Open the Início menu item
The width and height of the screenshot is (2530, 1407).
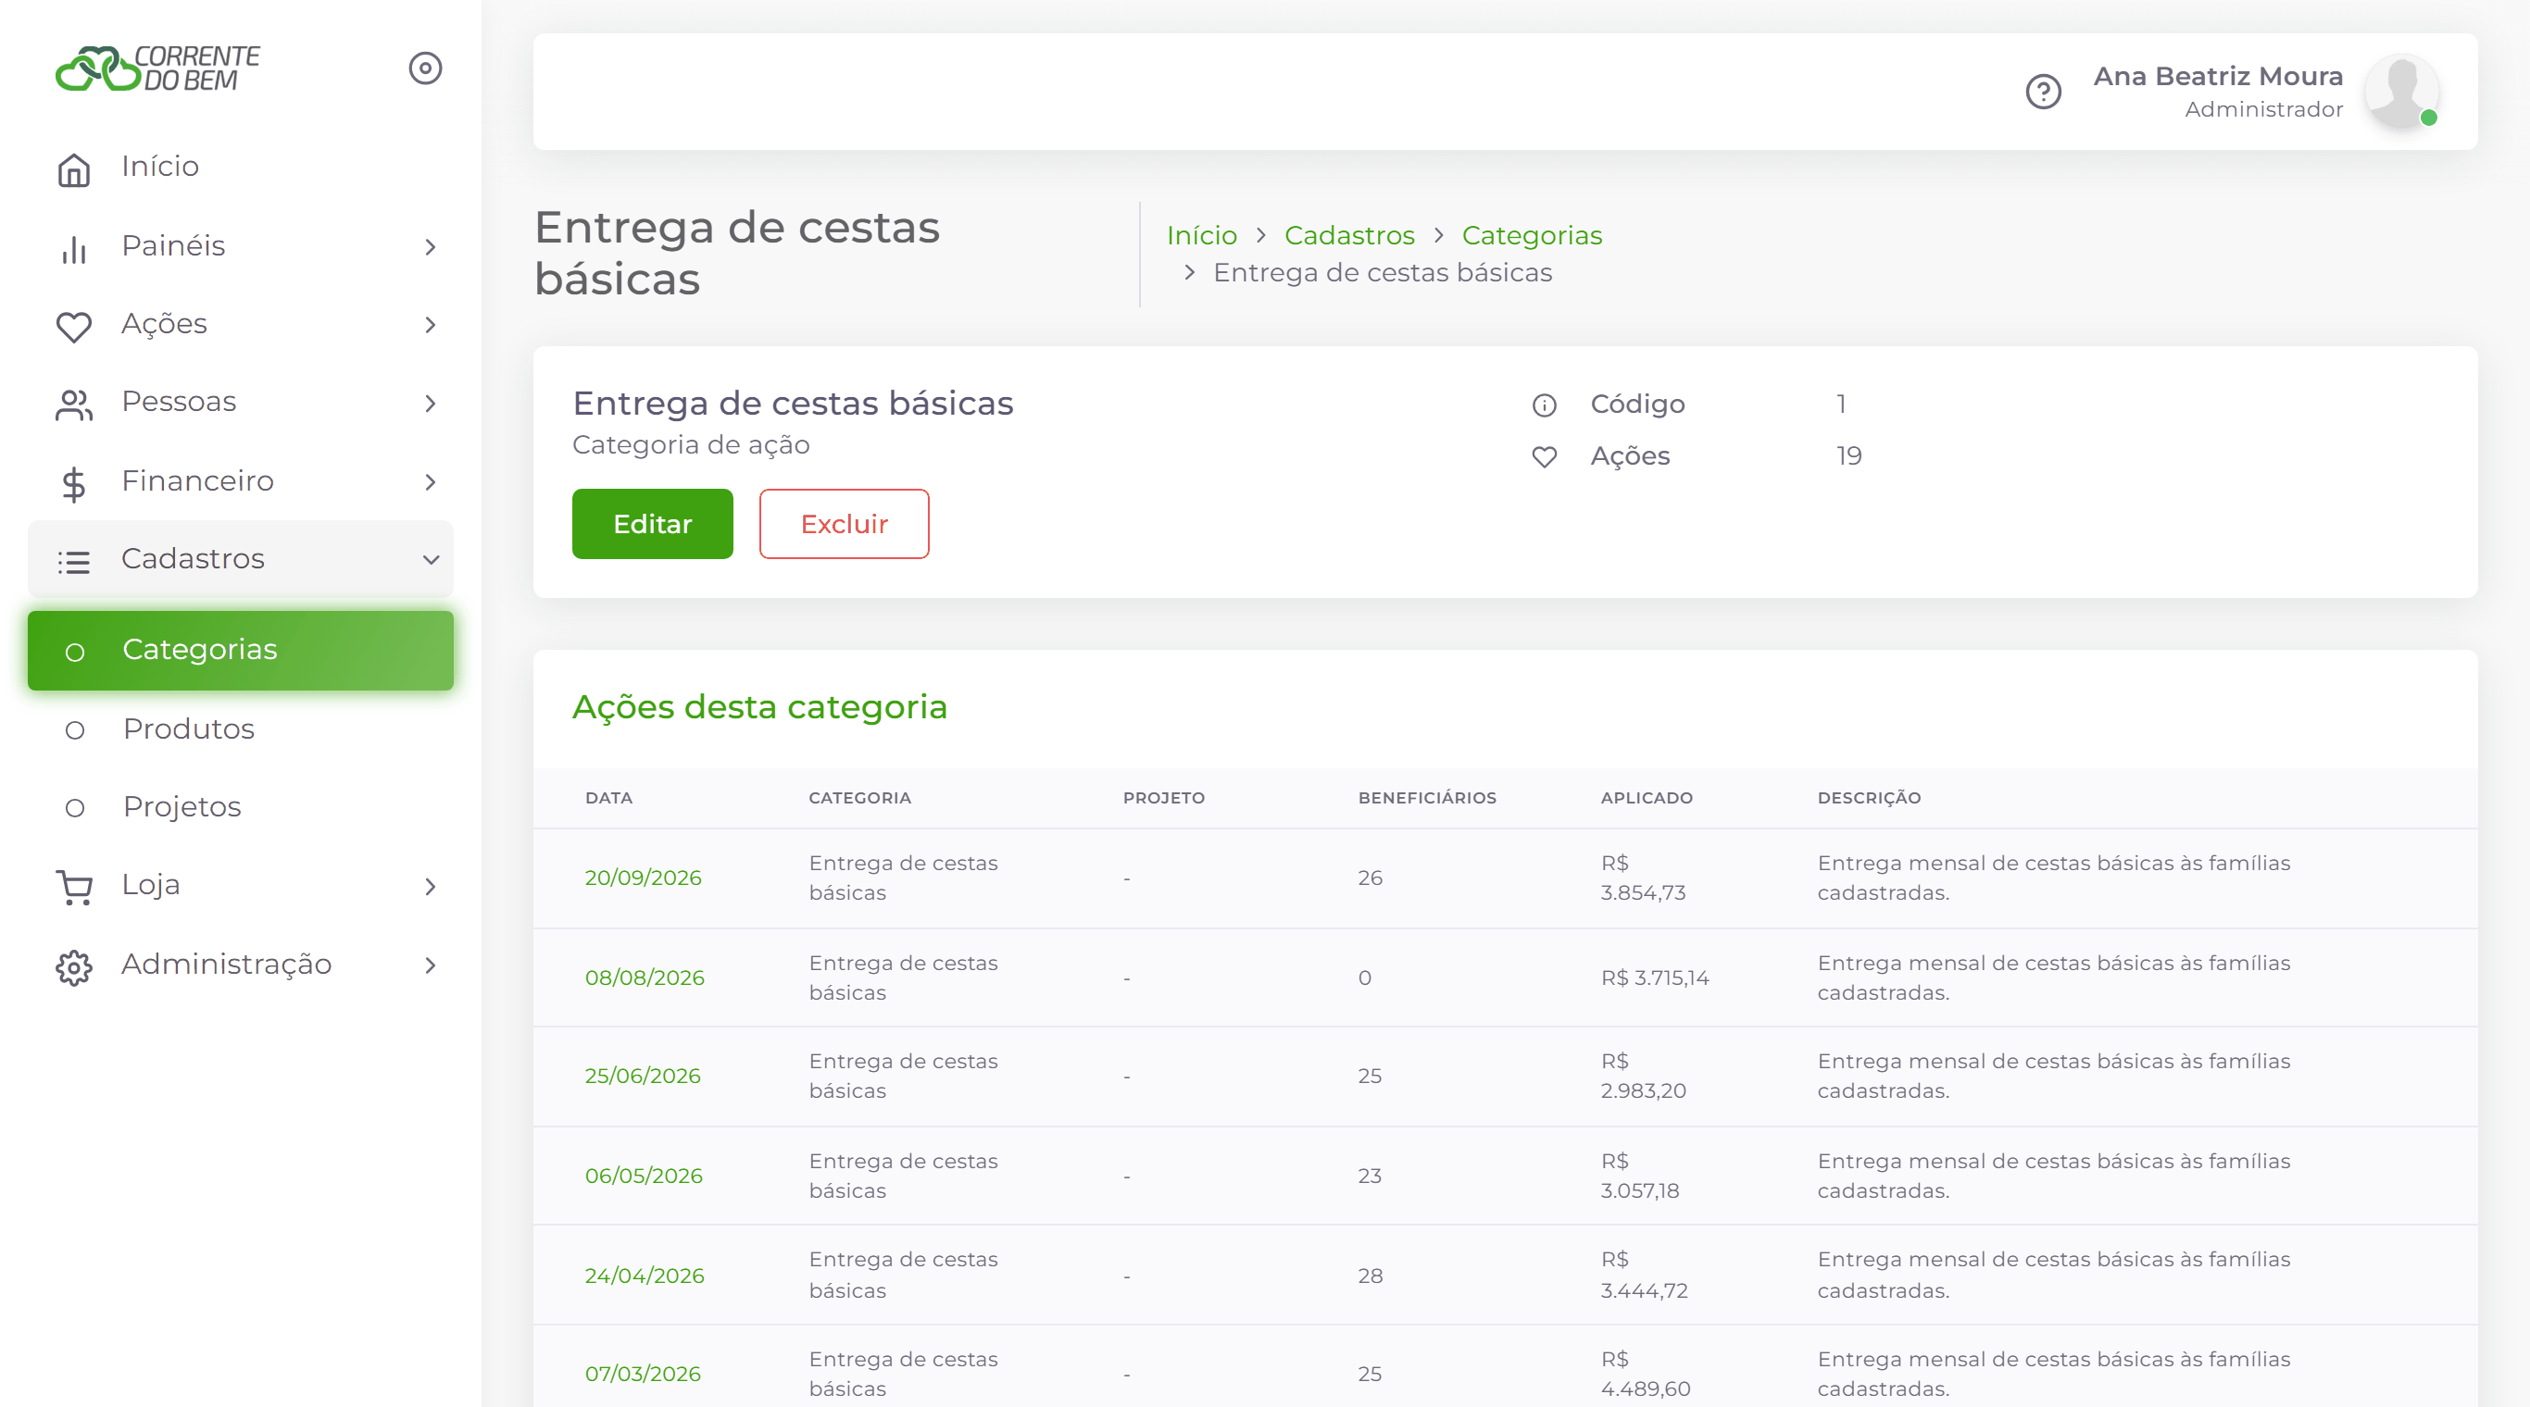241,167
